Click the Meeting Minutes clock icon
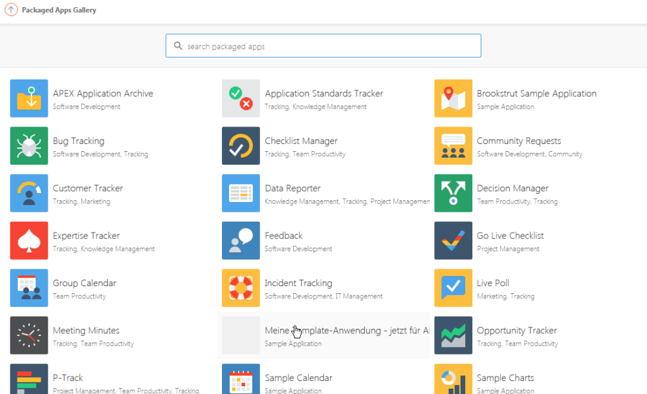Image resolution: width=647 pixels, height=394 pixels. click(28, 335)
